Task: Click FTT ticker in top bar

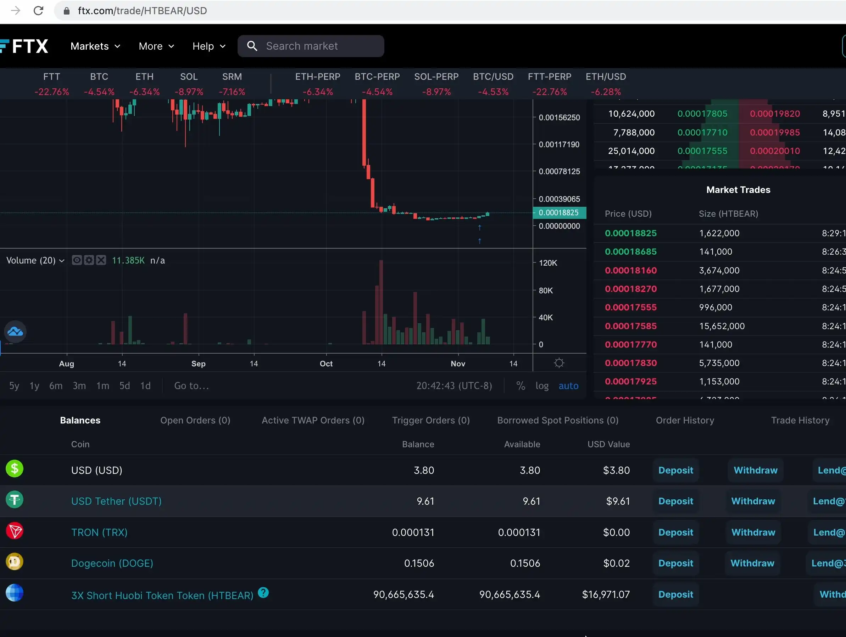Action: tap(52, 84)
